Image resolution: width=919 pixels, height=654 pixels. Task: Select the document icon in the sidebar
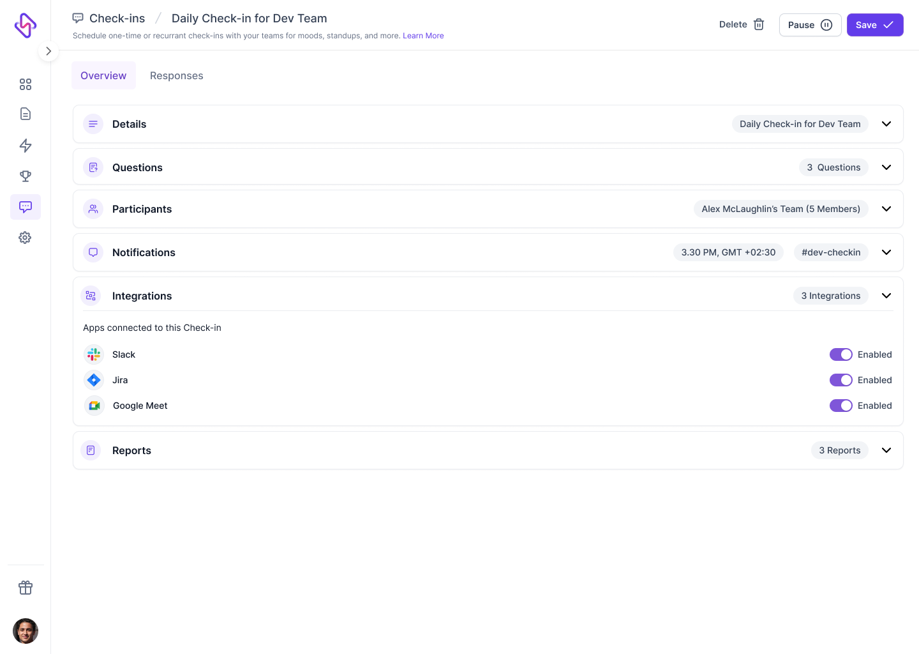point(26,113)
